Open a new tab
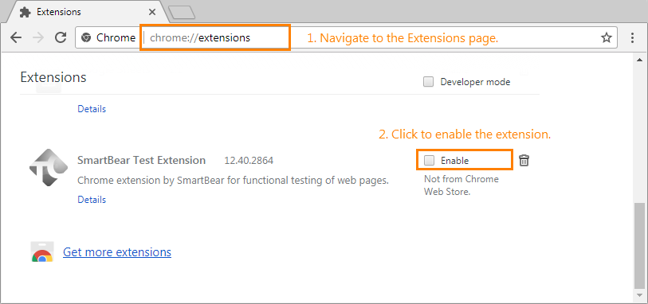This screenshot has width=648, height=304. (x=182, y=13)
